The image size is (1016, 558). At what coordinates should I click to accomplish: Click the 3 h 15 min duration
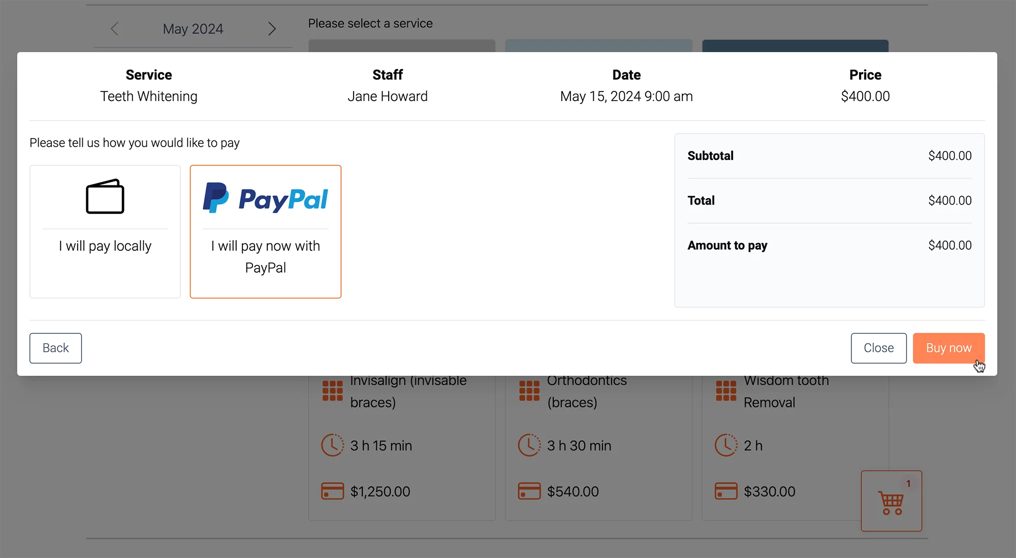coord(381,446)
